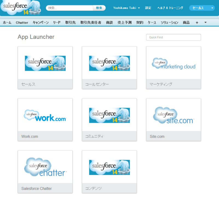
Task: Click the コミュニティ tile label
Action: [x=94, y=136]
